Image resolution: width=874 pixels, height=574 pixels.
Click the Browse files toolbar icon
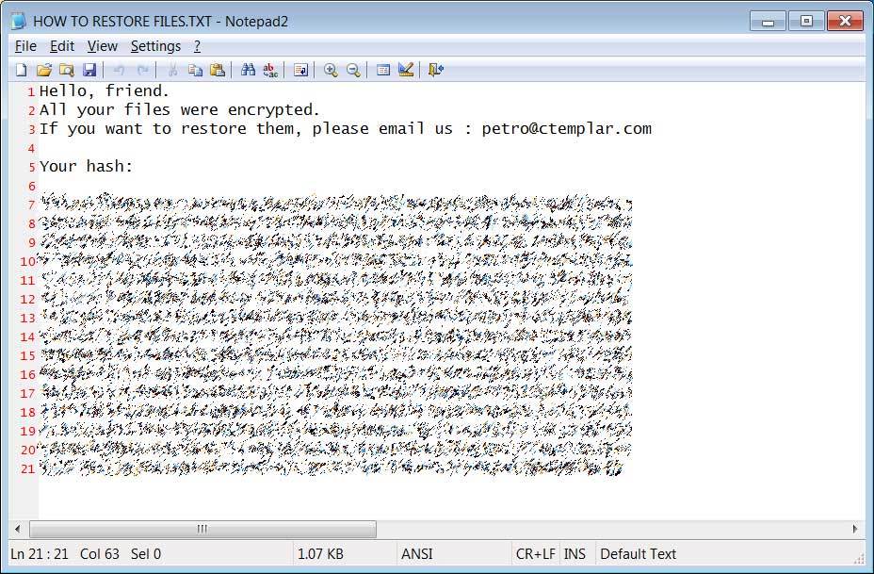(x=67, y=70)
